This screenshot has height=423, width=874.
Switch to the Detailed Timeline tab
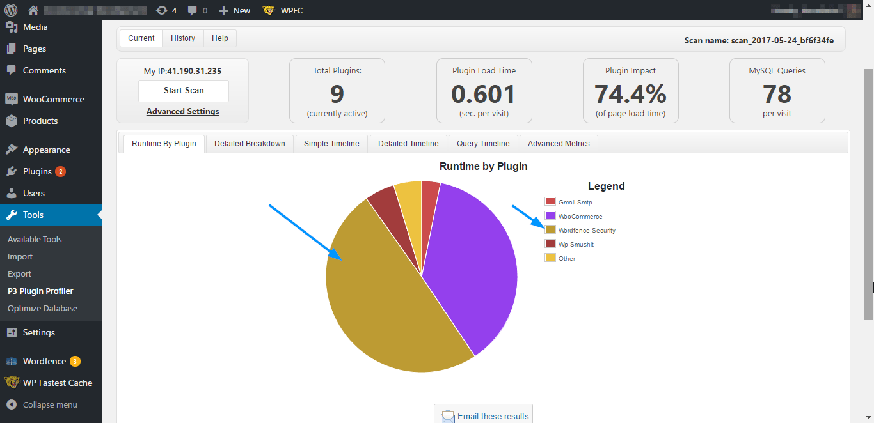[x=408, y=144]
